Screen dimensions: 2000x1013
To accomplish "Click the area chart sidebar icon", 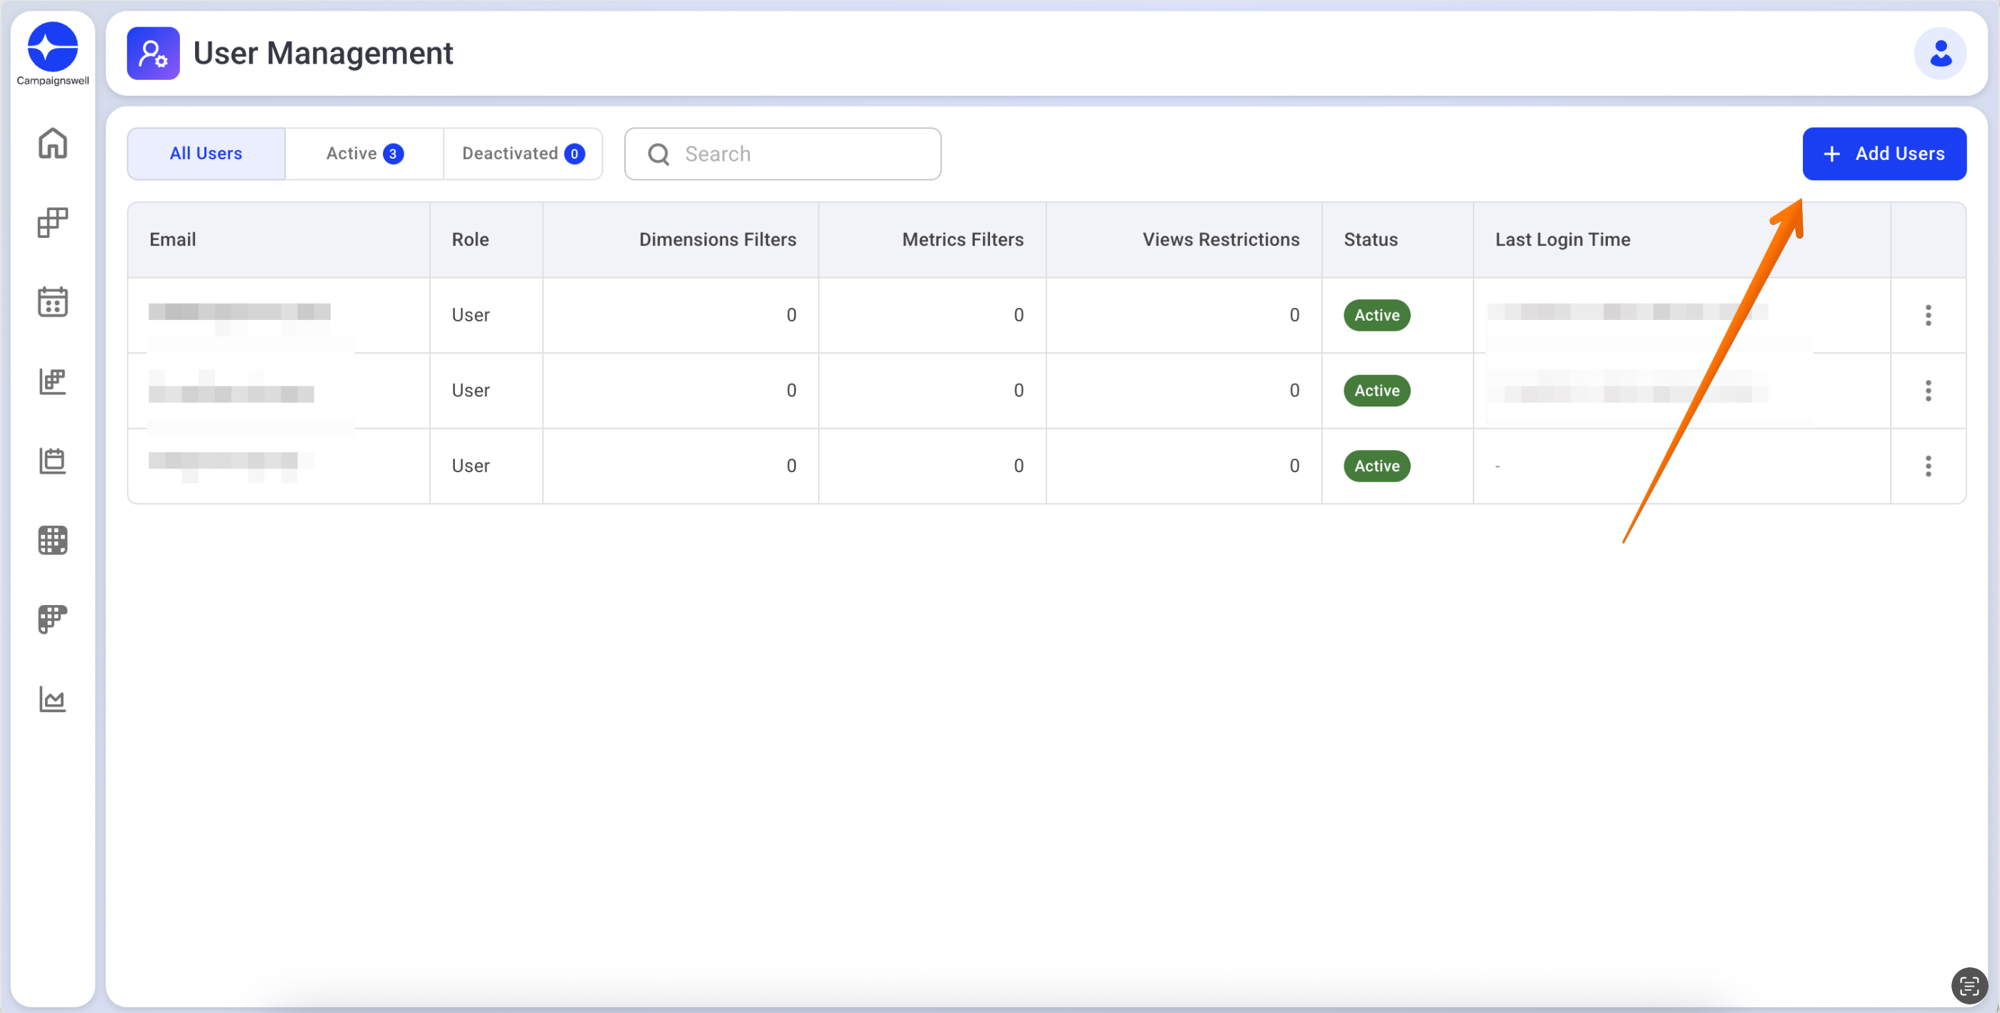I will [x=53, y=699].
